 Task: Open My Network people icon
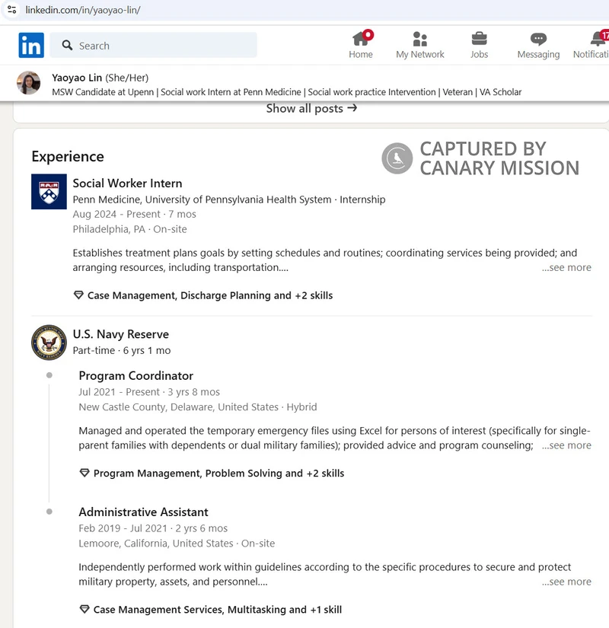tap(420, 40)
